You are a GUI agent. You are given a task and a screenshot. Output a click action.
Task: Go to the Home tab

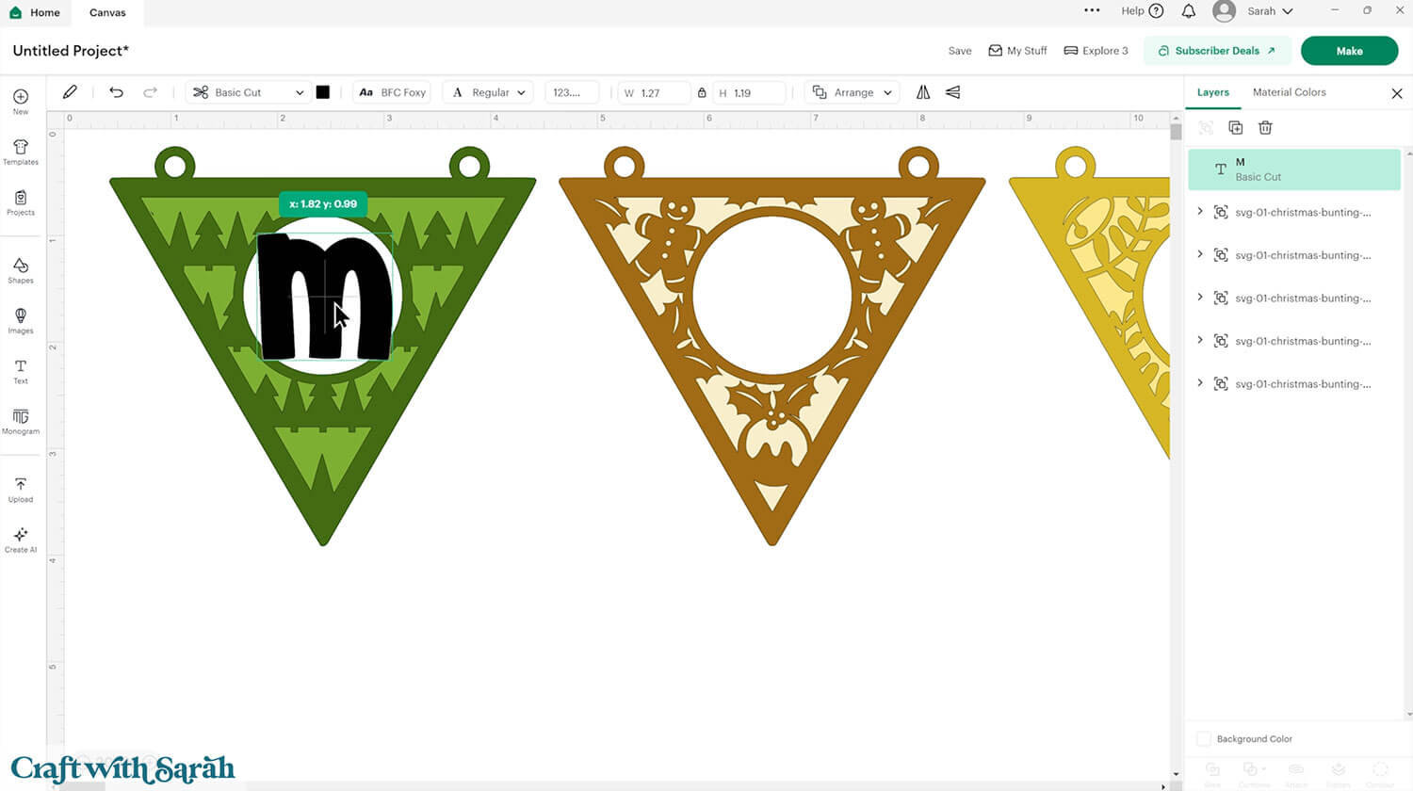36,12
